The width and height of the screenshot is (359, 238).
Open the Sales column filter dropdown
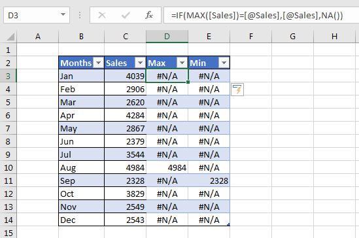[x=140, y=63]
